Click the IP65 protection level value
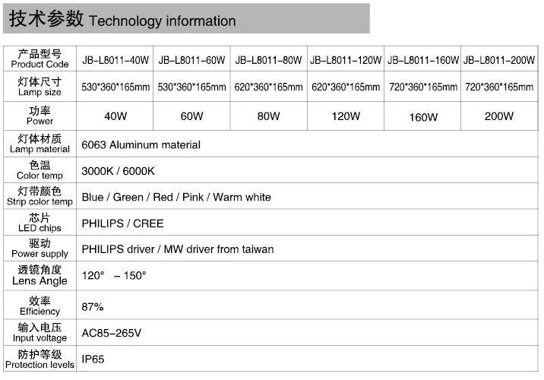 click(x=93, y=359)
